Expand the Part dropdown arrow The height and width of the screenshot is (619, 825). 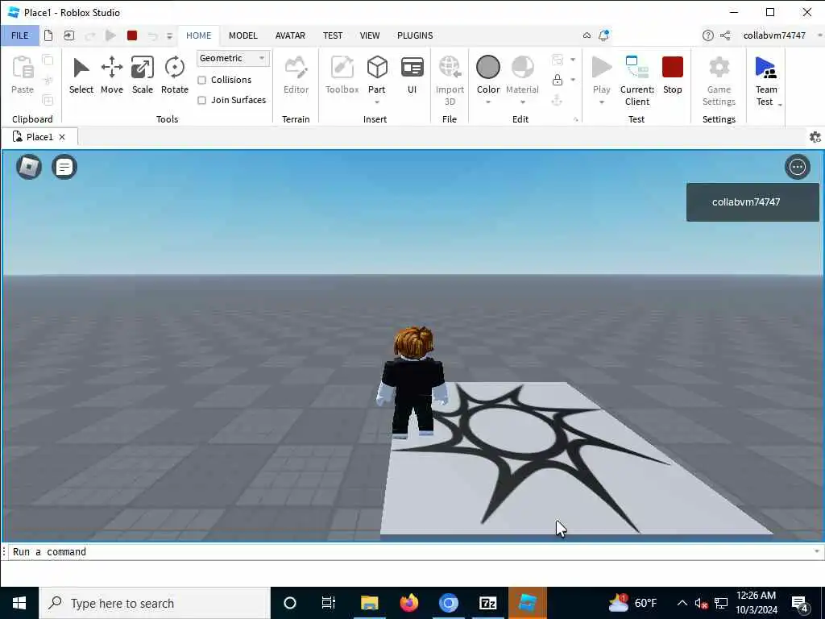pos(377,102)
